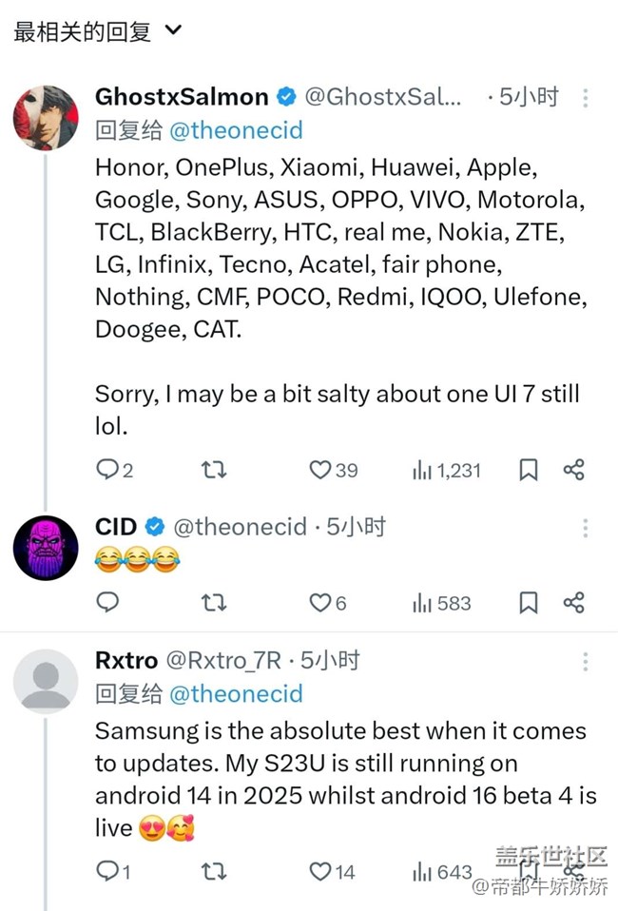
Task: Bookmark GhostxSalmon's tweet
Action: (x=529, y=469)
